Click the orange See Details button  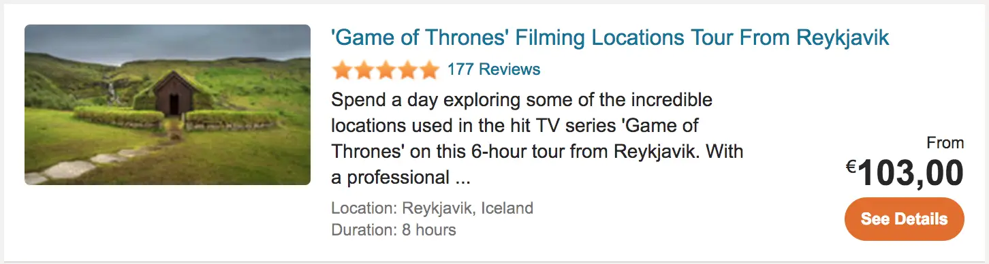pyautogui.click(x=904, y=219)
